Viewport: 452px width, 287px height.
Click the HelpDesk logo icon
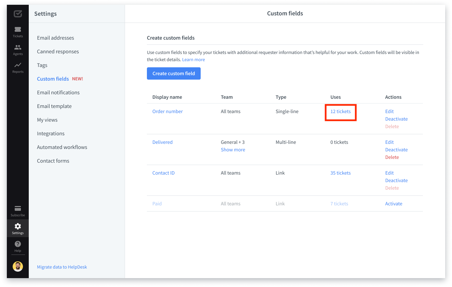click(18, 14)
